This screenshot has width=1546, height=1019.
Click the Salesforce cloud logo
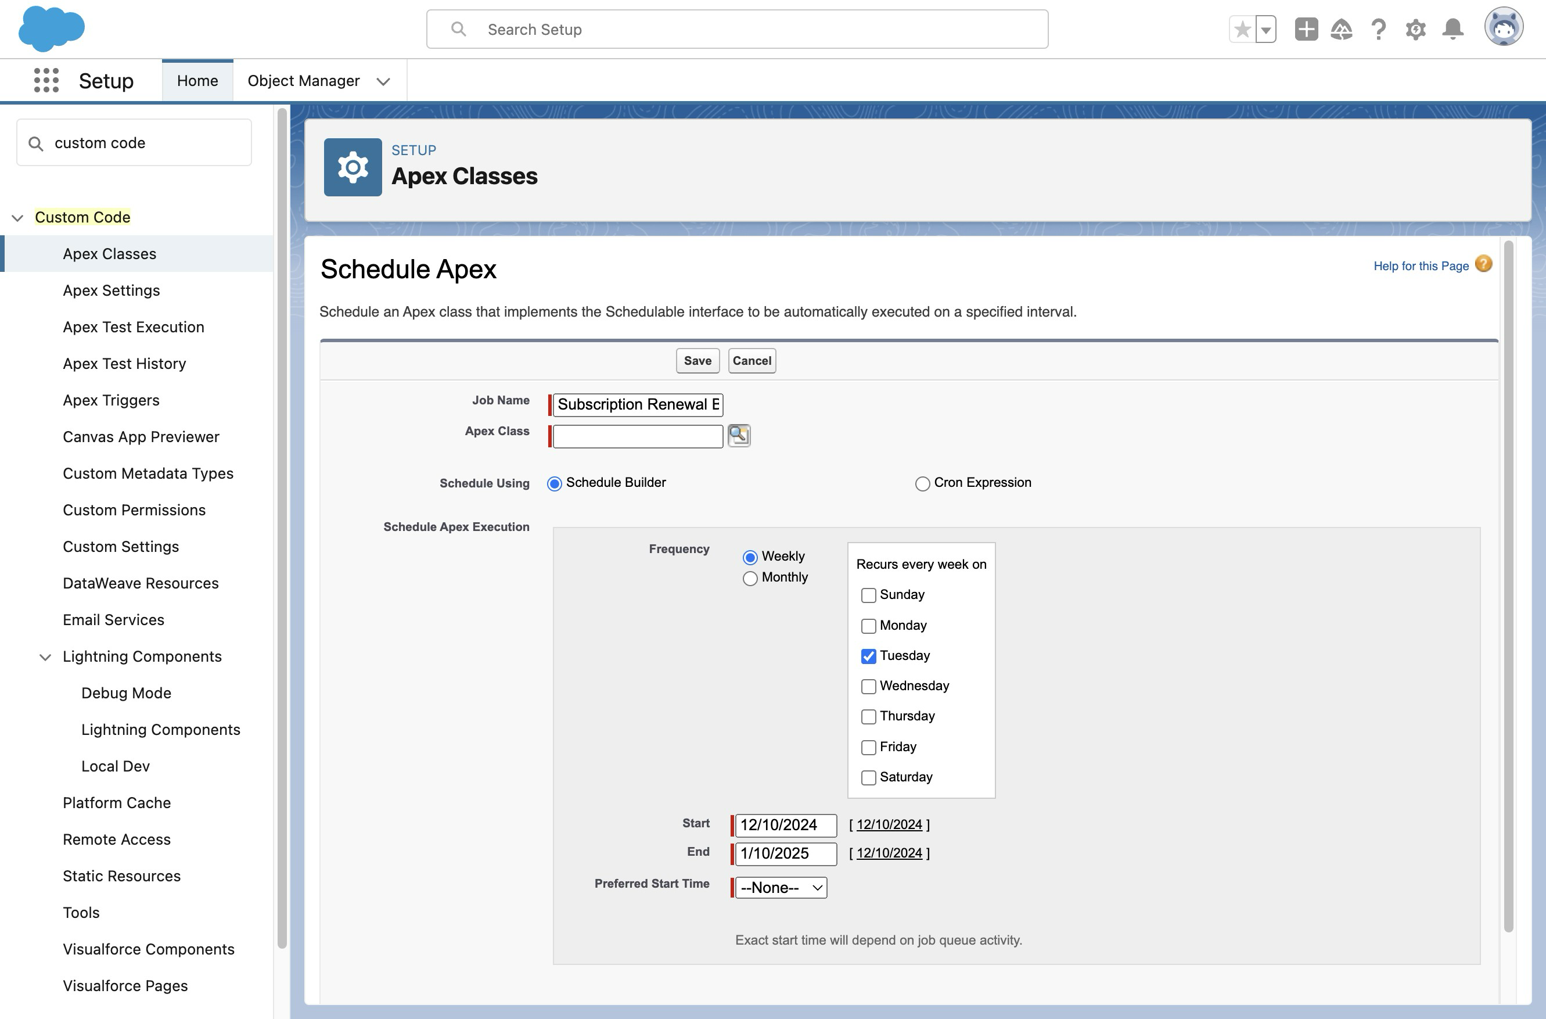(x=51, y=28)
